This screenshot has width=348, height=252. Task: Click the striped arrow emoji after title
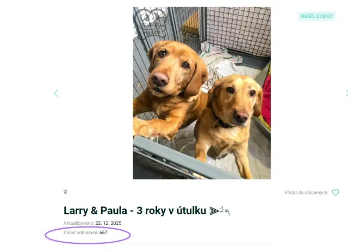pyautogui.click(x=214, y=211)
